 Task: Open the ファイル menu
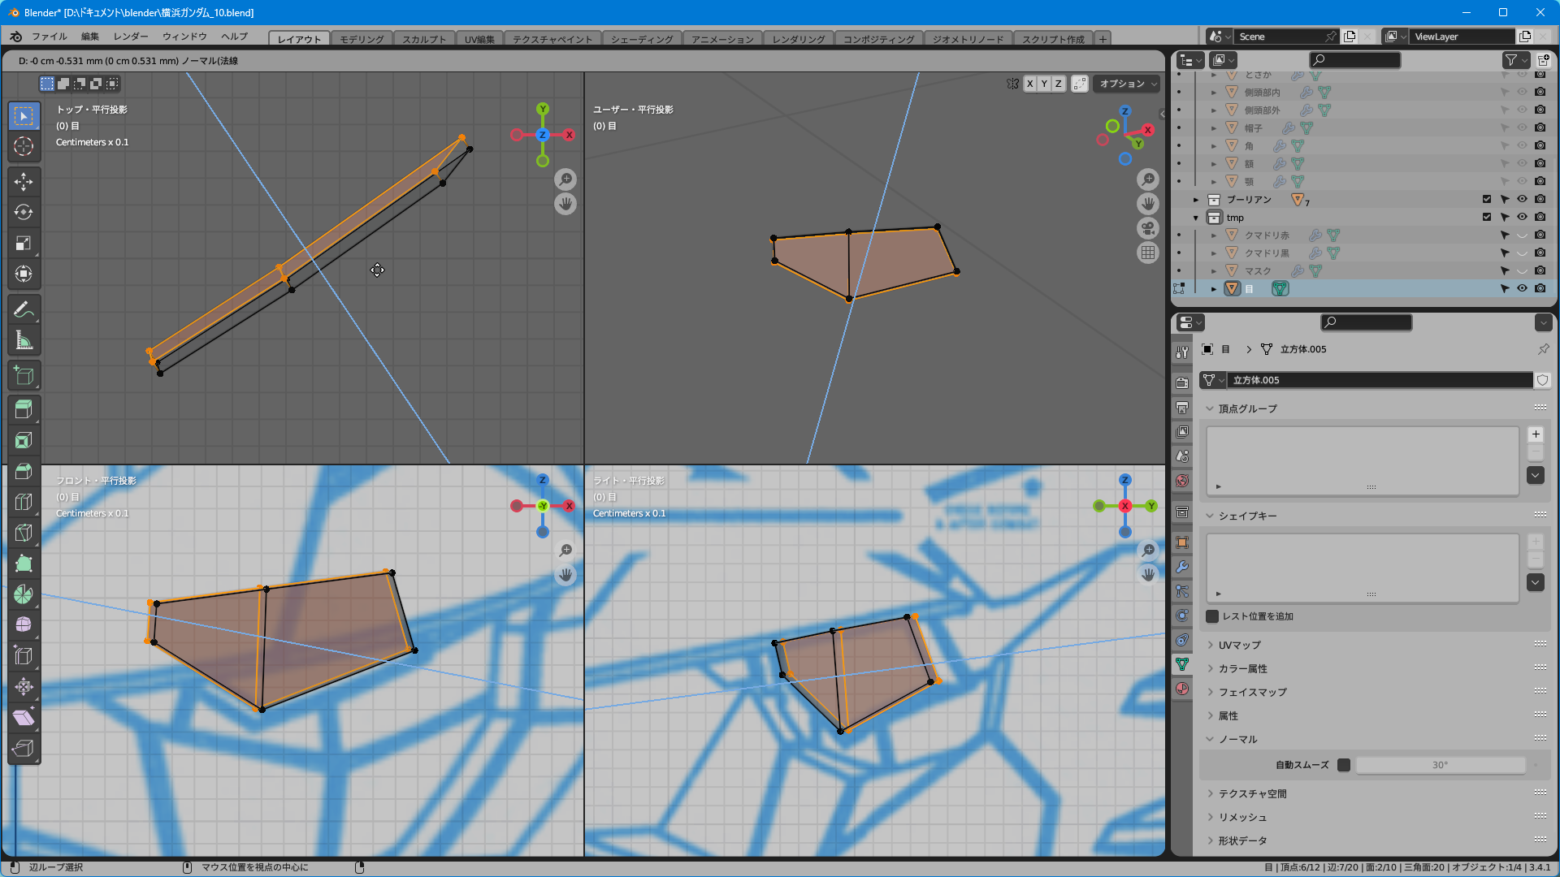point(49,37)
